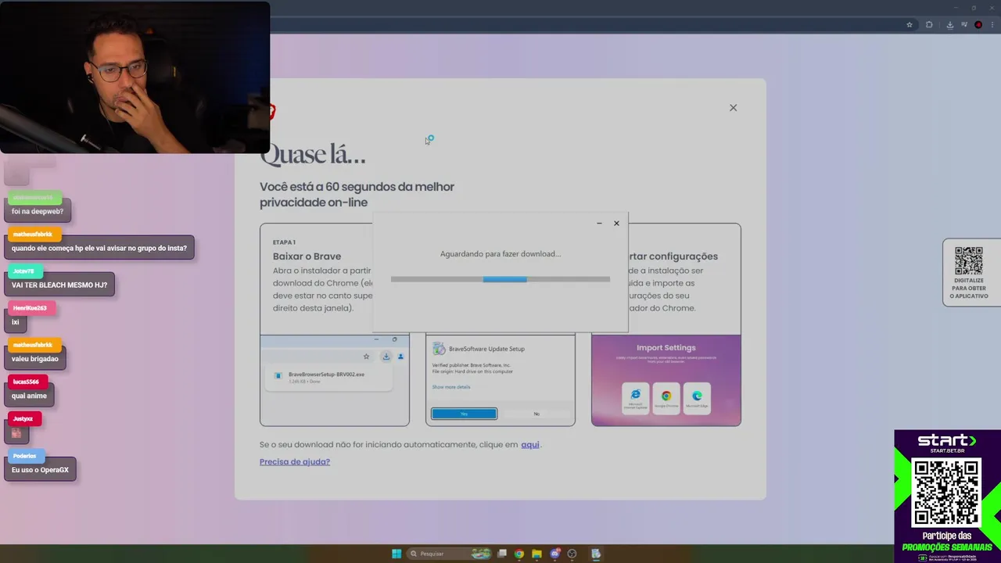Click the 'Quase lá…' heading
The image size is (1001, 563).
tap(313, 155)
